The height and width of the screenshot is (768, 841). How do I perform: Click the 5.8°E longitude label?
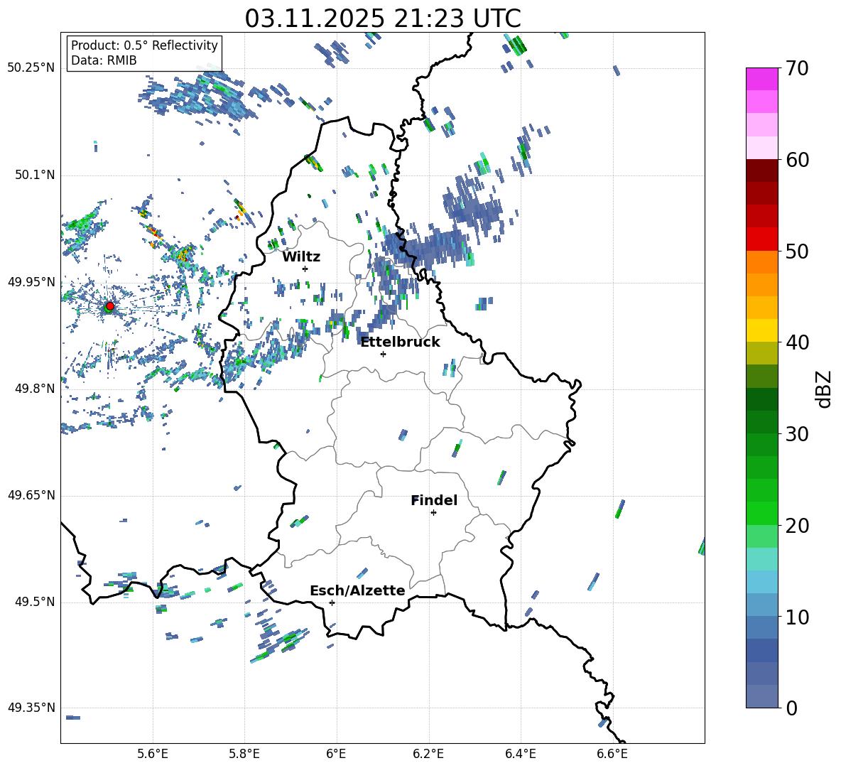pos(244,754)
